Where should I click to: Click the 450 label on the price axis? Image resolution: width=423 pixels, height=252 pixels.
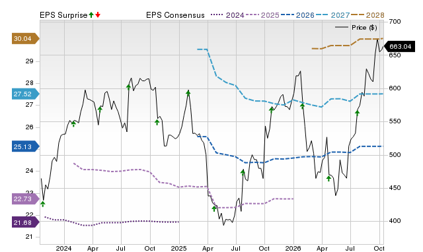pyautogui.click(x=395, y=188)
